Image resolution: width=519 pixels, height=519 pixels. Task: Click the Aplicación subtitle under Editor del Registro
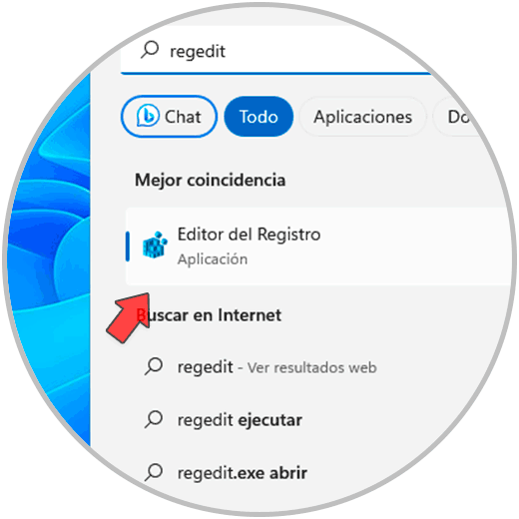click(x=213, y=259)
